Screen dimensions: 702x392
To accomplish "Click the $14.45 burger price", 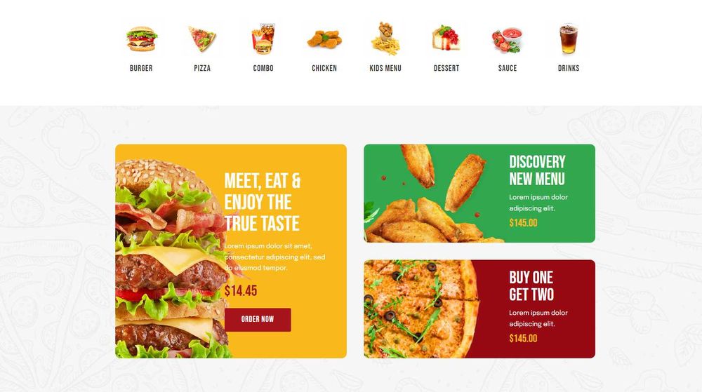I will pos(240,291).
